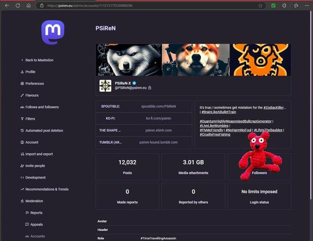Go Back to Mastodon
The width and height of the screenshot is (313, 241).
point(37,60)
